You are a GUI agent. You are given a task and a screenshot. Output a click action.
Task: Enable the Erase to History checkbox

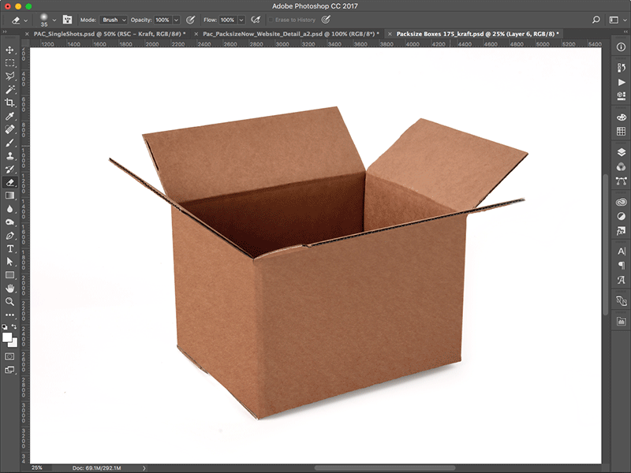coord(270,20)
